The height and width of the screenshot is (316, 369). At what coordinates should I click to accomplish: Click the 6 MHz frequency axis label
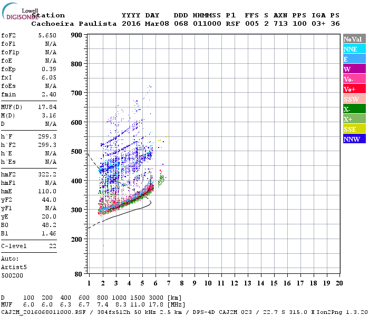[156, 283]
